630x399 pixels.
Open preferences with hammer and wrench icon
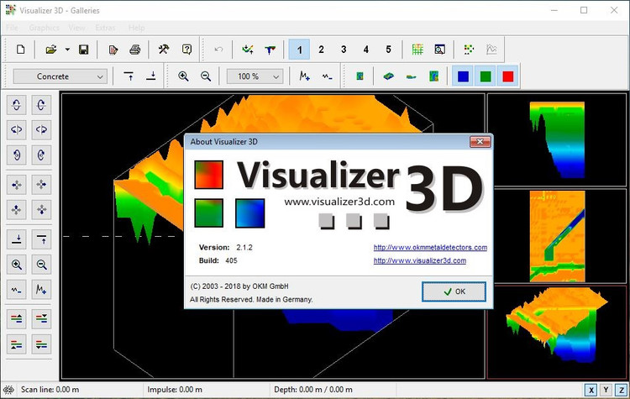click(165, 50)
